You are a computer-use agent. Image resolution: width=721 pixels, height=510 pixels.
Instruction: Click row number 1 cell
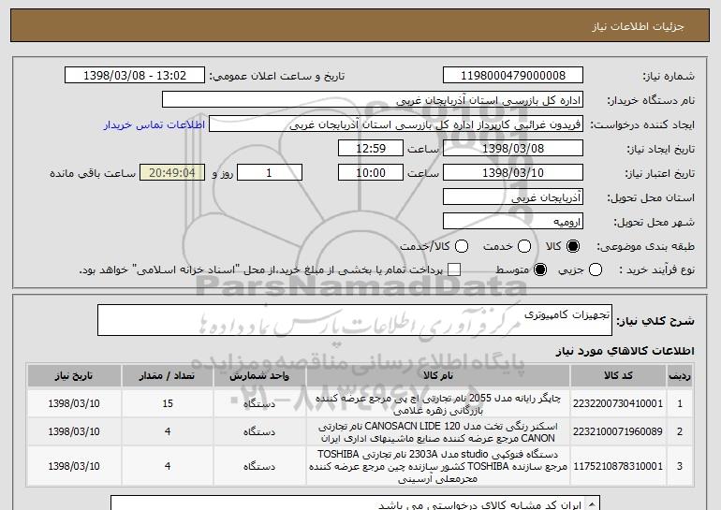(680, 404)
